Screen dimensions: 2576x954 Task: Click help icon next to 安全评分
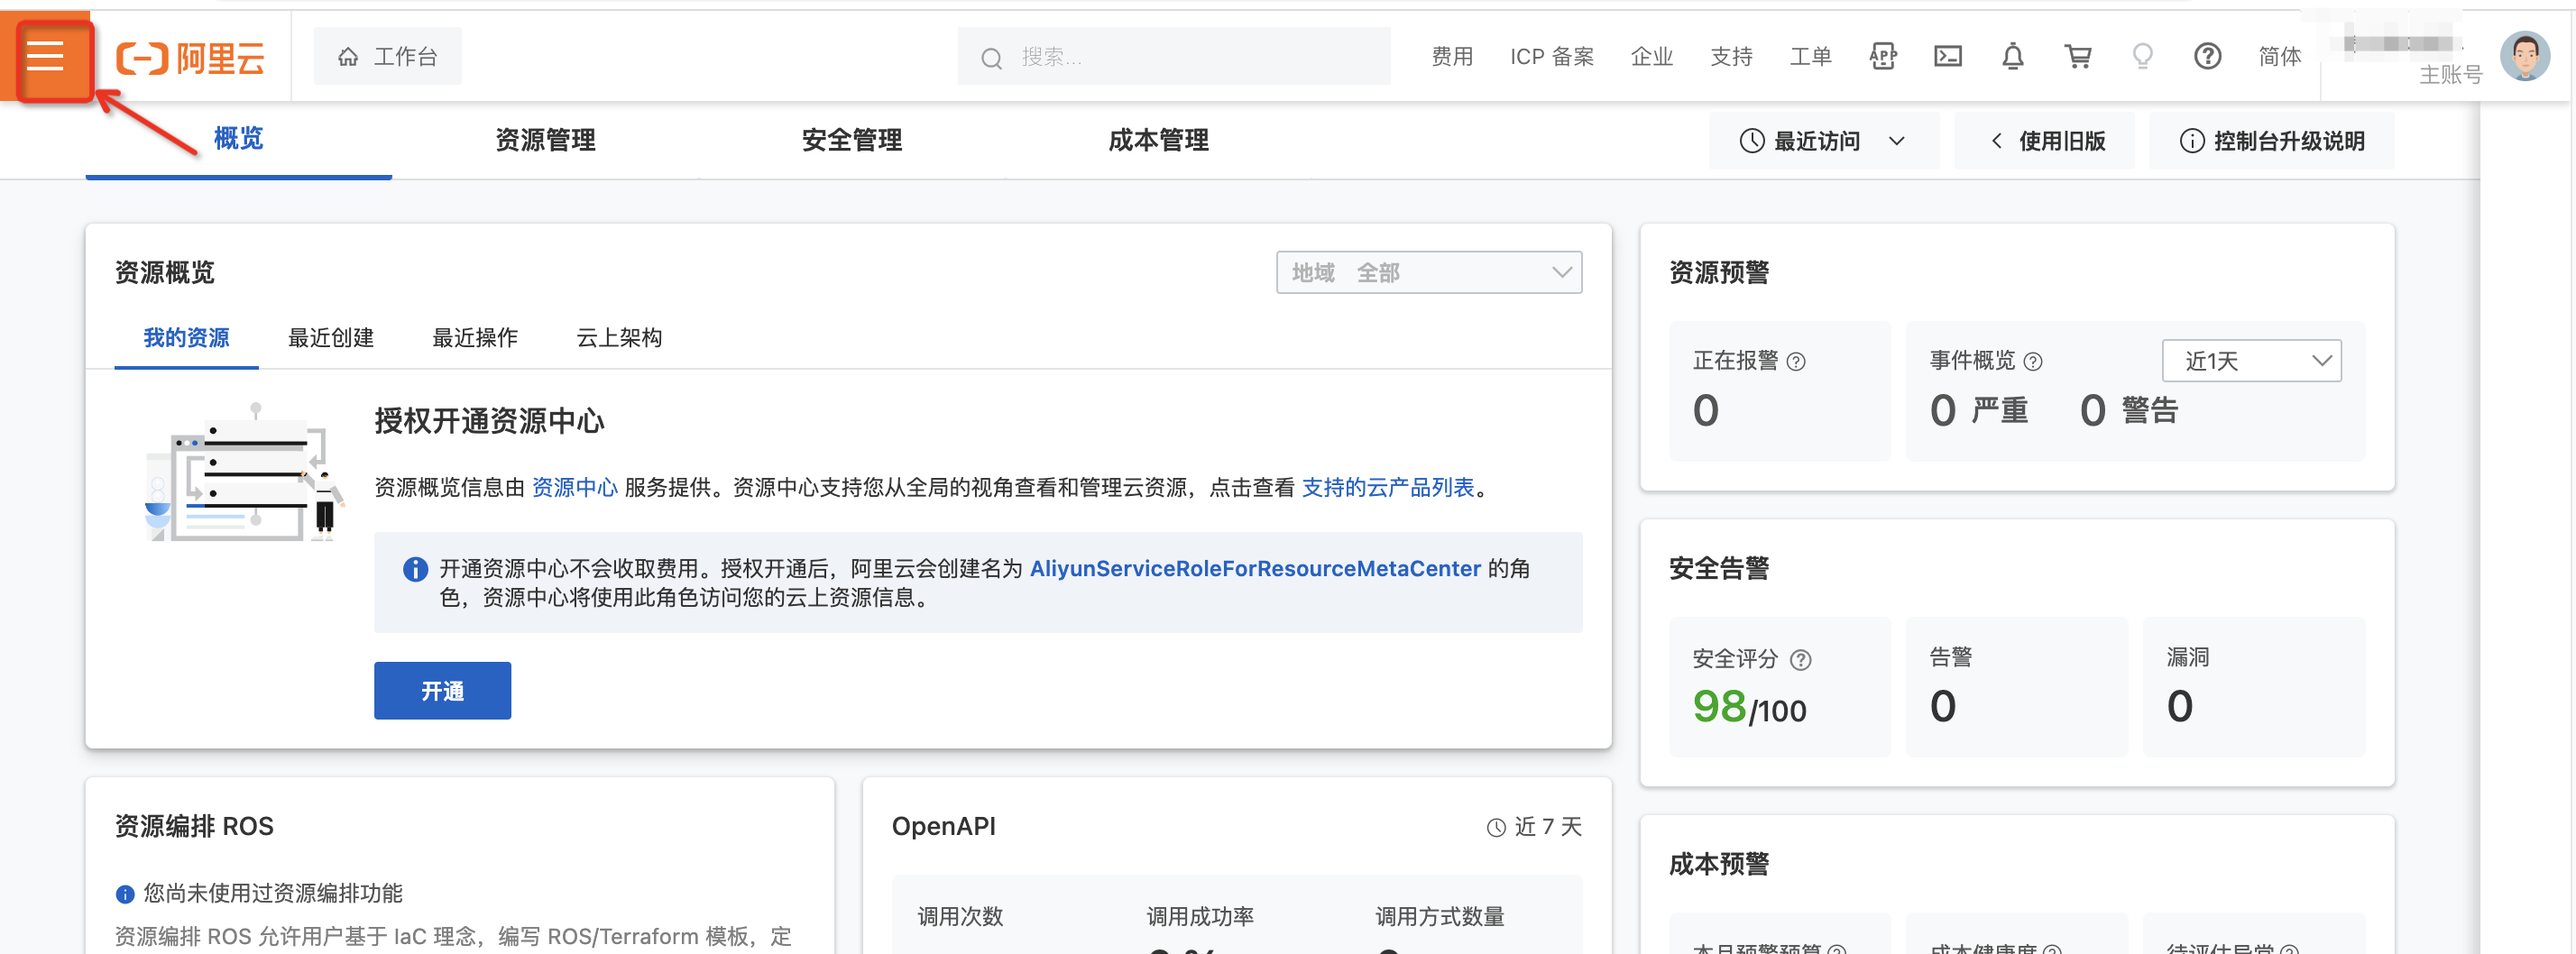1800,660
